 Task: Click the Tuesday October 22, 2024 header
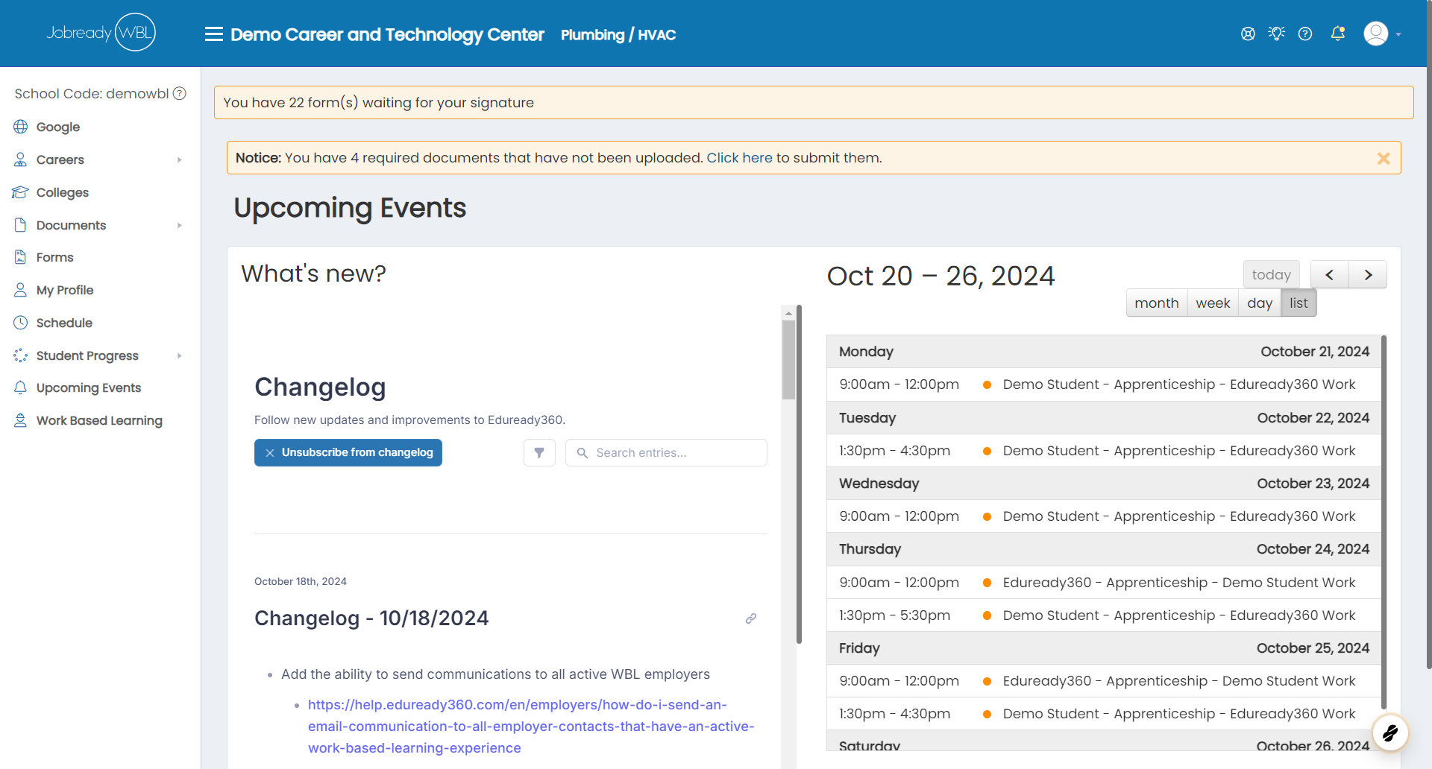coord(1105,418)
